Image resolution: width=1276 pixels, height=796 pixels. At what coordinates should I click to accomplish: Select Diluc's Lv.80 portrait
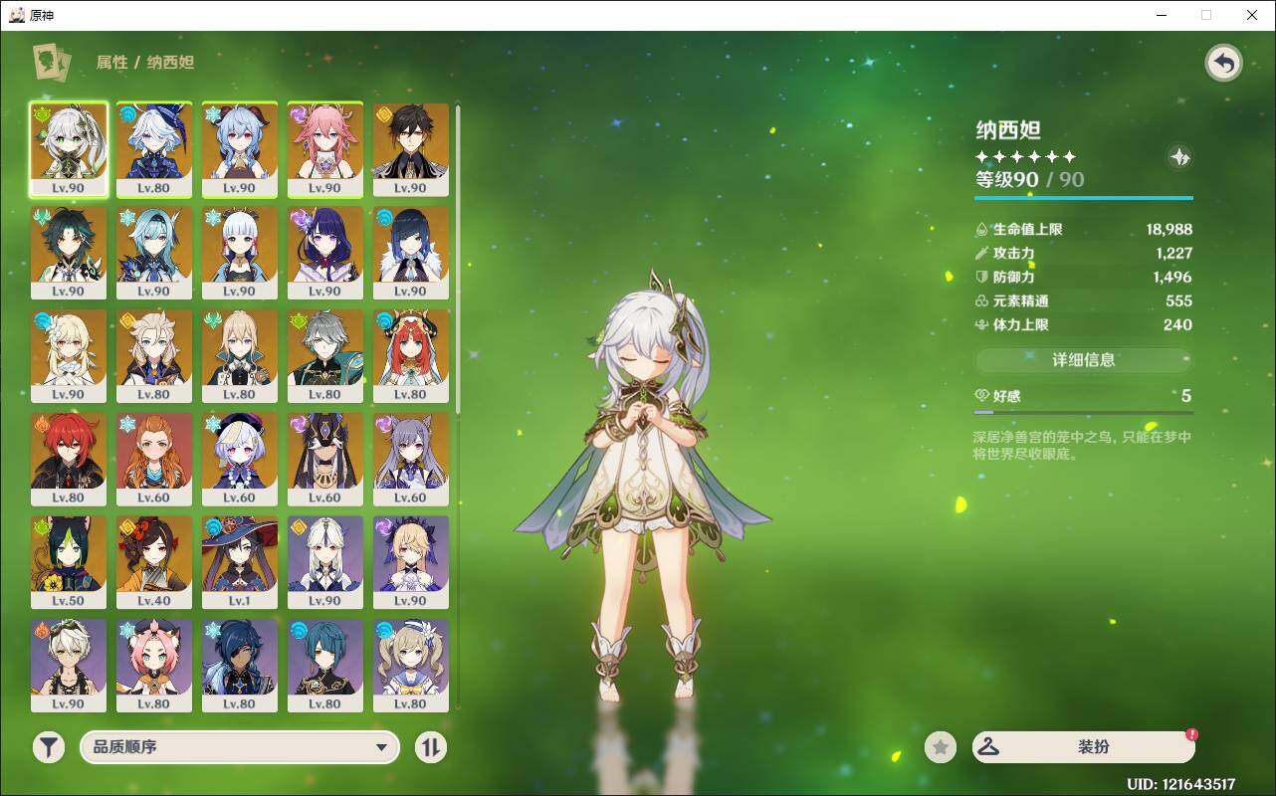[x=69, y=460]
